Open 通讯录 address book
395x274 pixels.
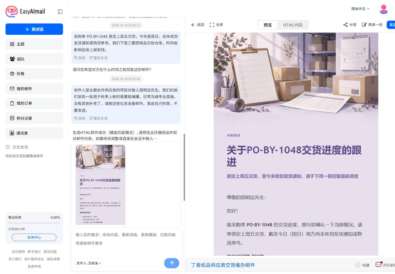click(34, 133)
